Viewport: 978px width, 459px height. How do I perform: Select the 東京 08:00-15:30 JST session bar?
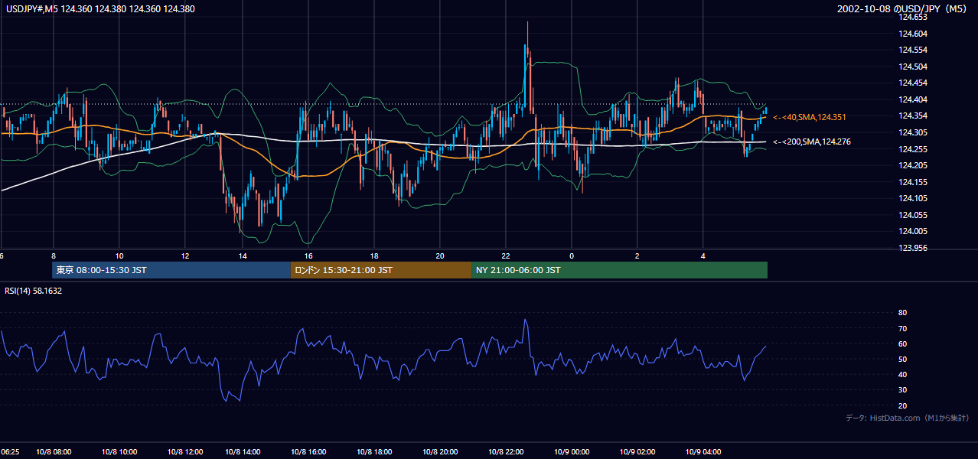[171, 270]
